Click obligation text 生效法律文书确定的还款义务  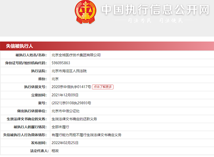click(74, 119)
